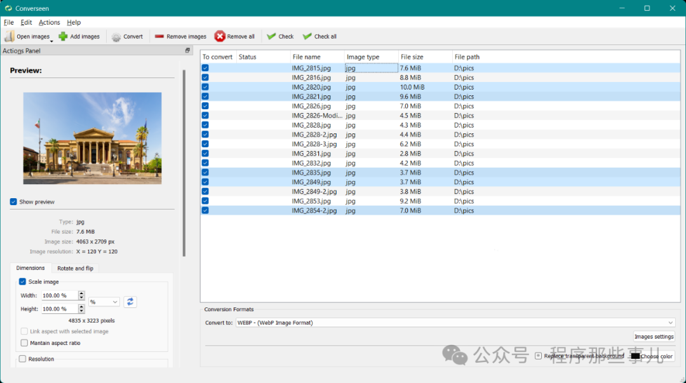
Task: Uncheck IMG_2821.jpg conversion checkbox
Action: [x=205, y=97]
